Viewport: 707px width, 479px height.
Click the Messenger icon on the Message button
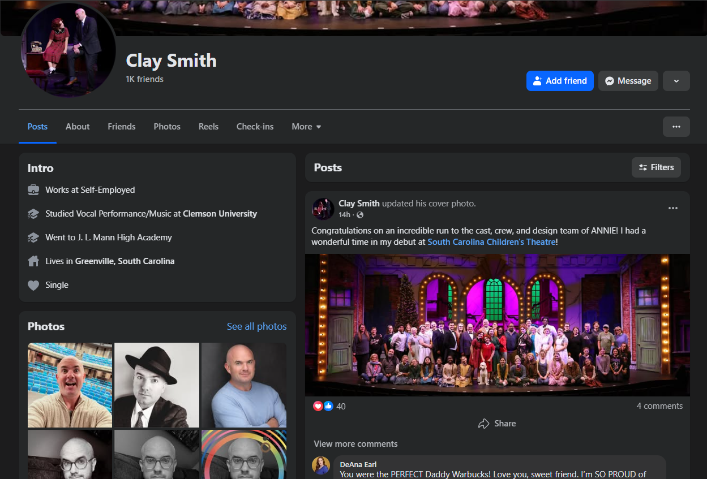coord(609,80)
